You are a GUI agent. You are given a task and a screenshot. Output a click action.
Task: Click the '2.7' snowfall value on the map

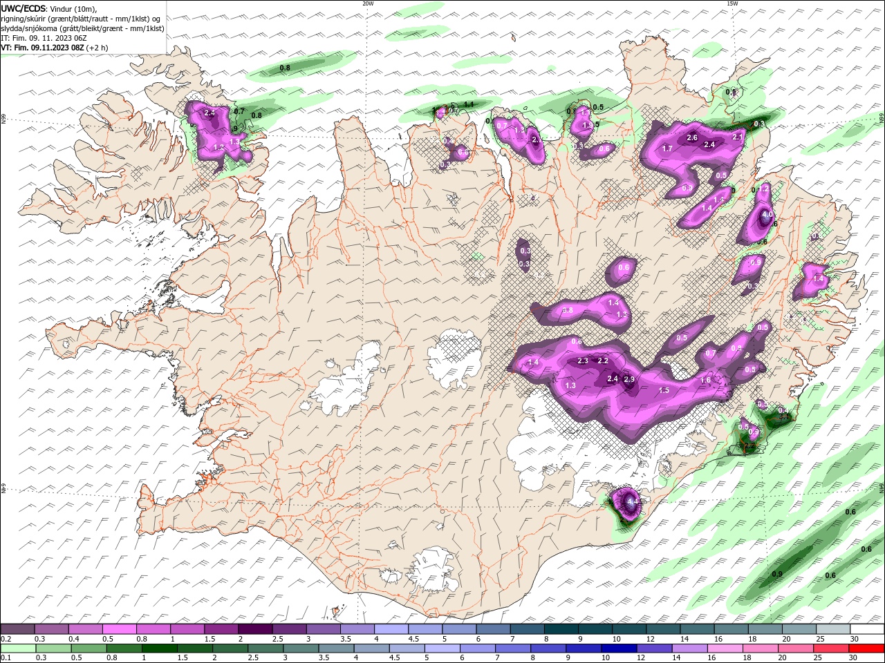537,139
